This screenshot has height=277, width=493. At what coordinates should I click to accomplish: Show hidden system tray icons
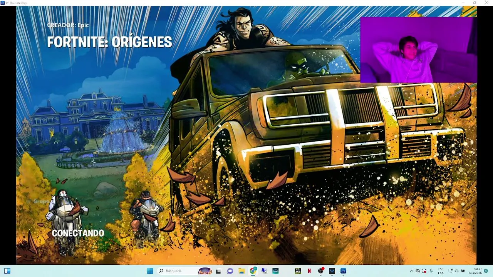point(411,271)
